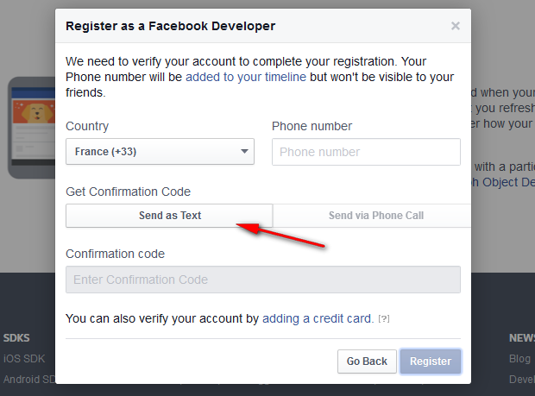Image resolution: width=535 pixels, height=396 pixels.
Task: Open the iOS SDK footer link
Action: (x=24, y=358)
